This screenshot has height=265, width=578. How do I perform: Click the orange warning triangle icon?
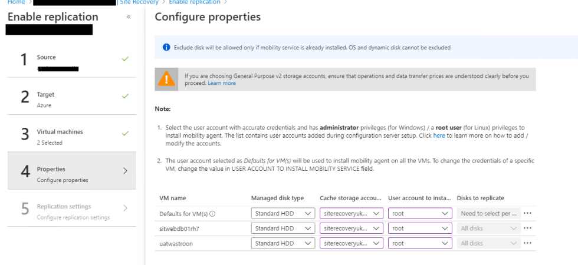166,79
